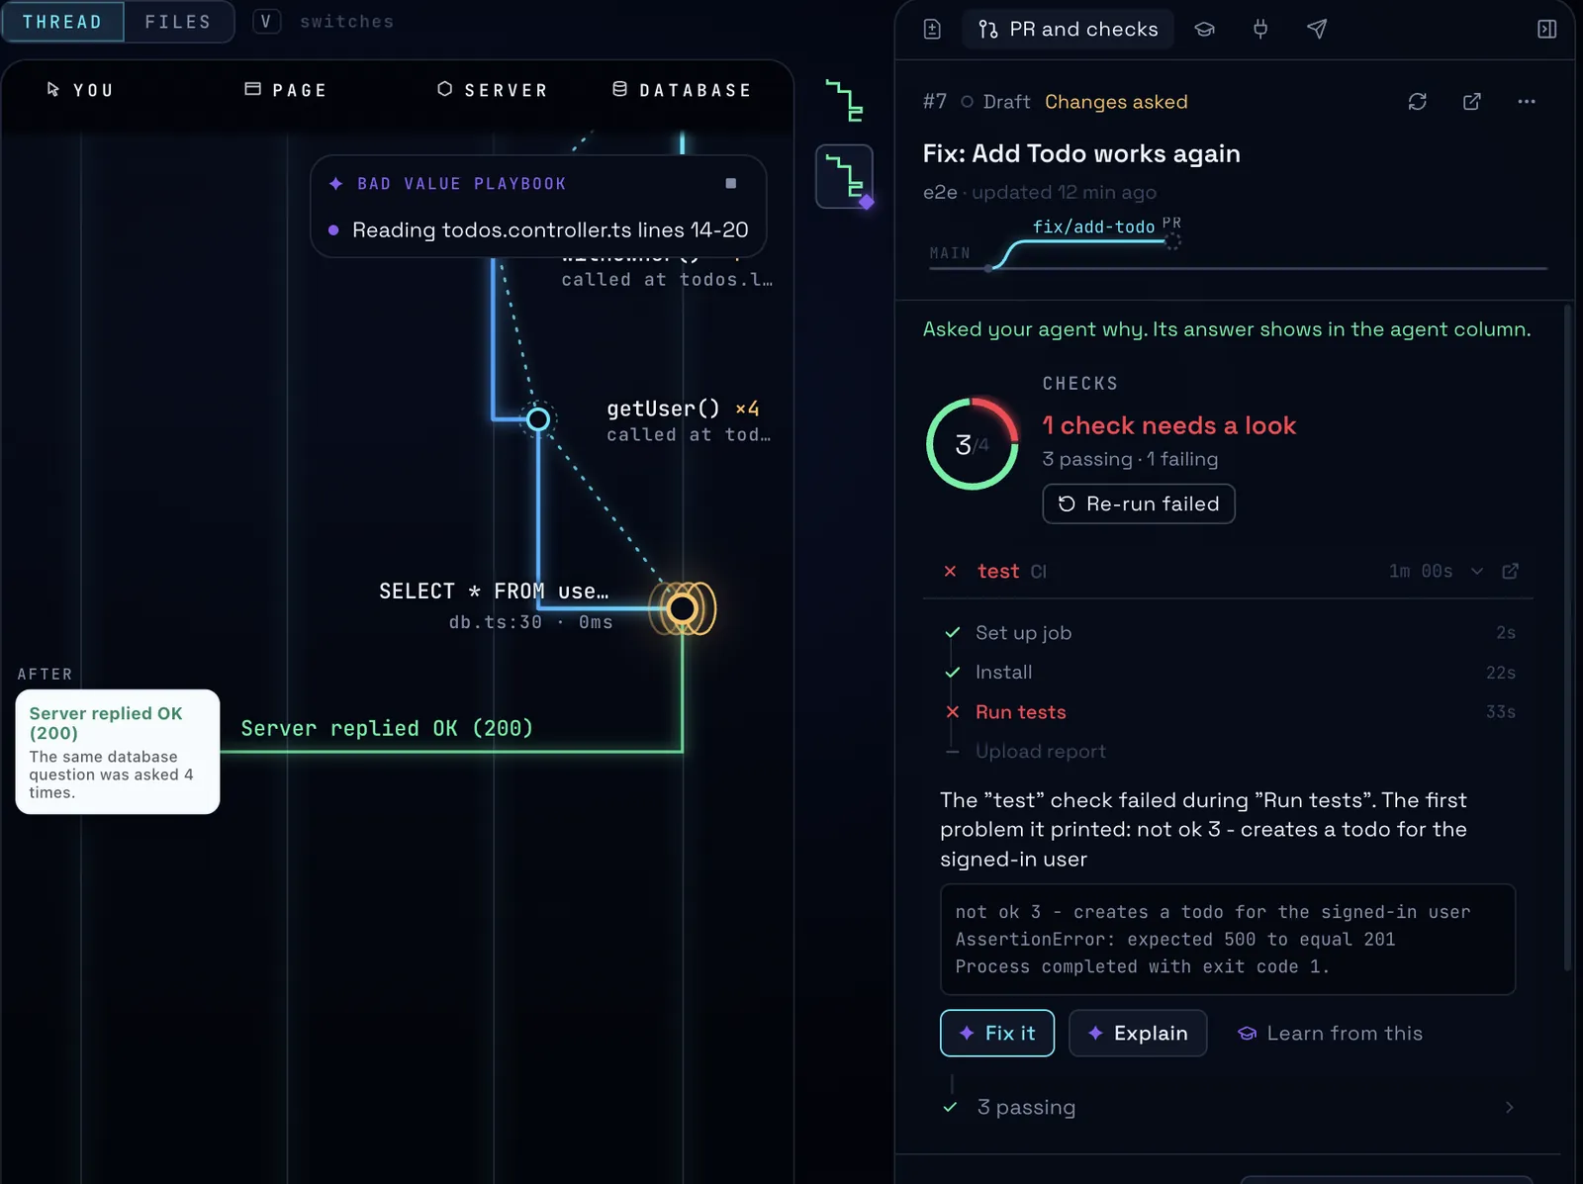The width and height of the screenshot is (1583, 1184).
Task: Select the SERVER column header
Action: coord(493,90)
